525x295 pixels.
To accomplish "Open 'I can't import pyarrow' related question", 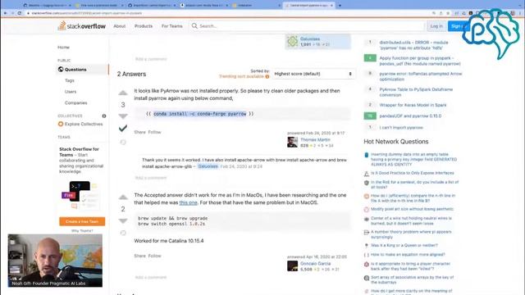I will [x=401, y=128].
